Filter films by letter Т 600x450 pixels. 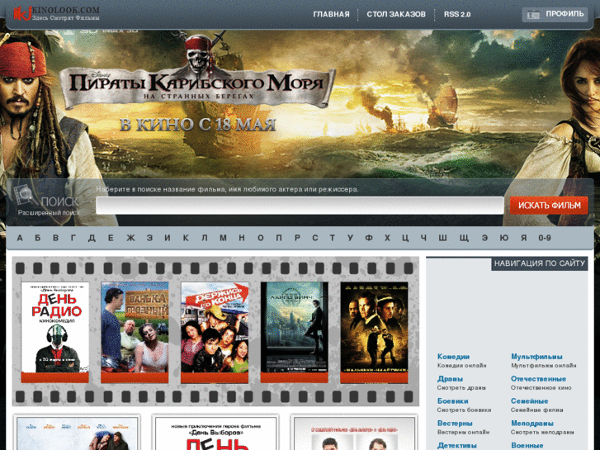333,239
